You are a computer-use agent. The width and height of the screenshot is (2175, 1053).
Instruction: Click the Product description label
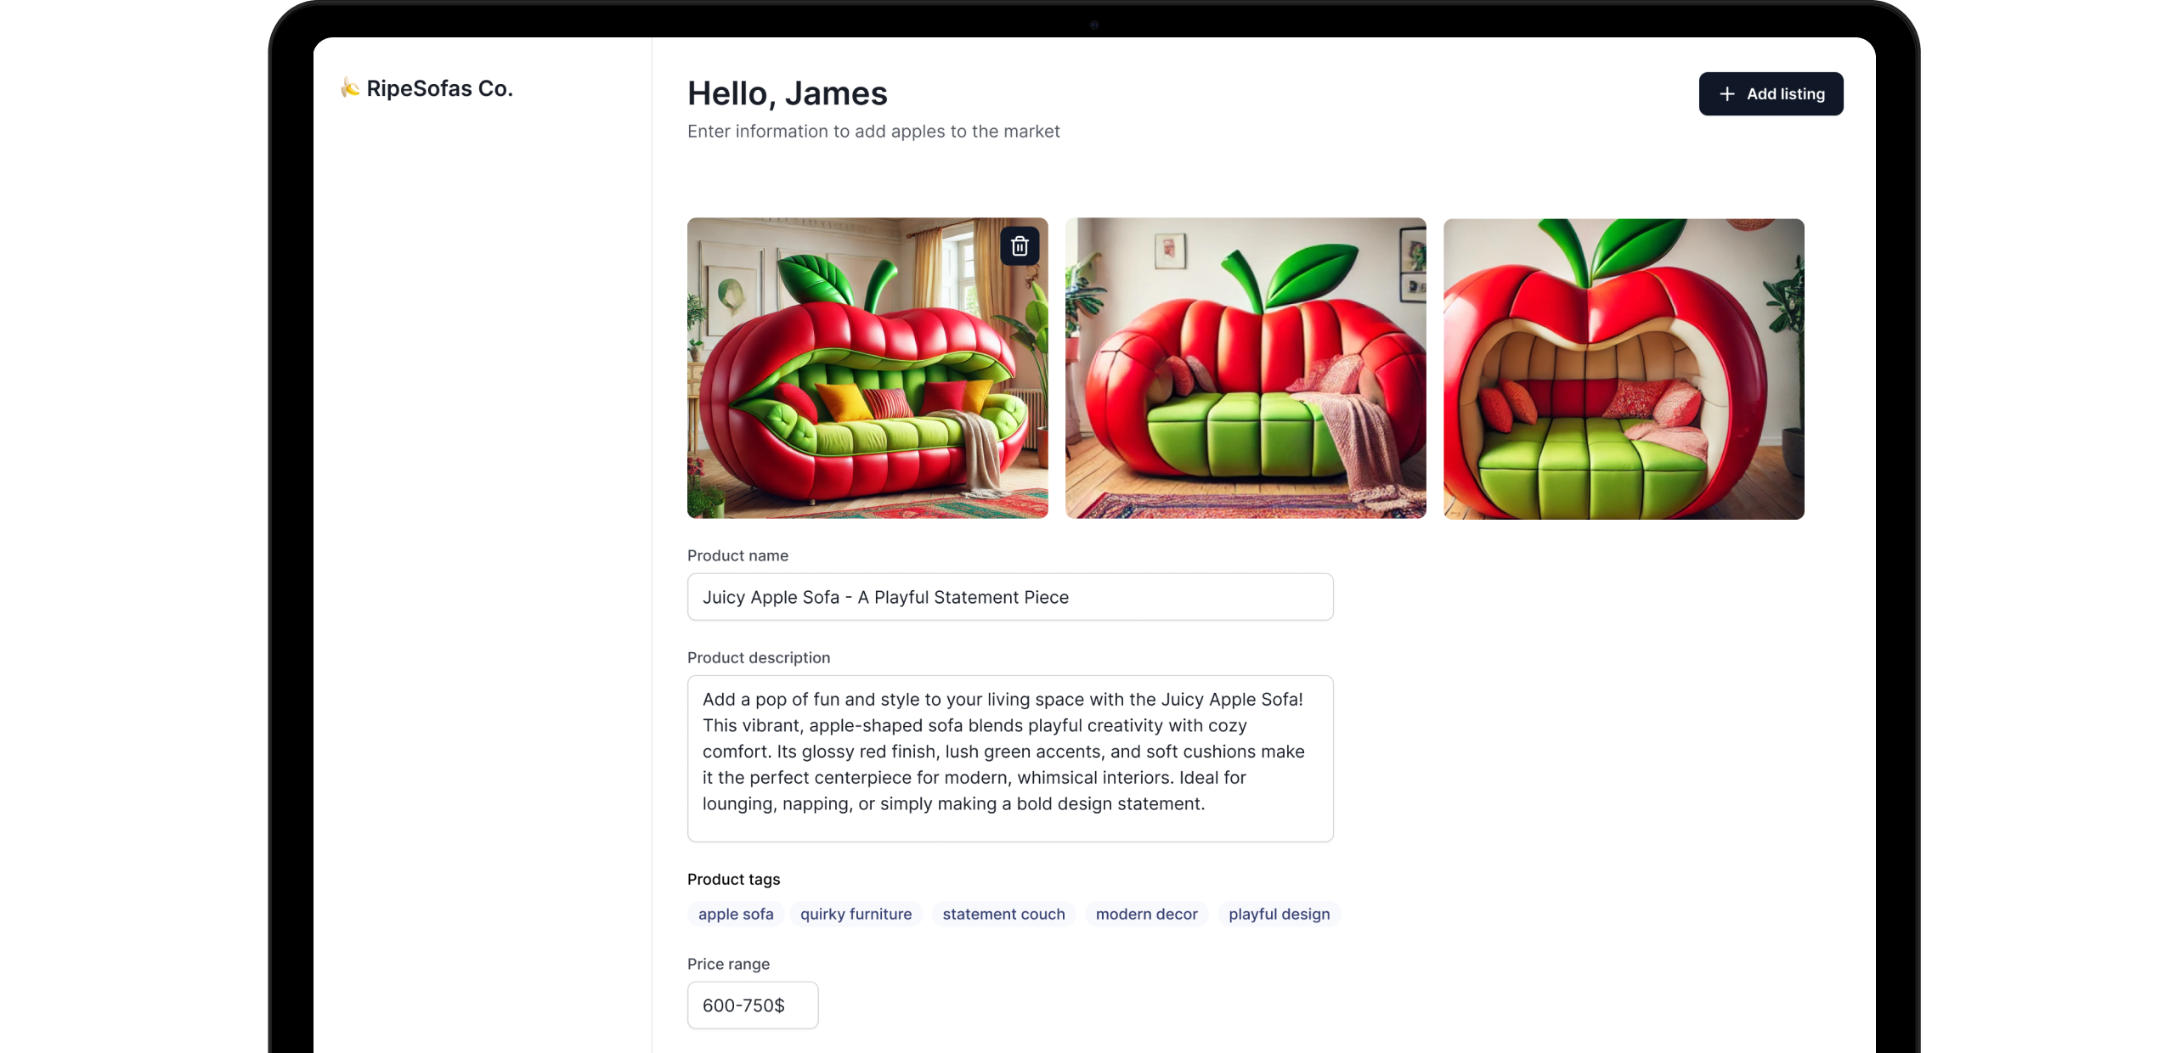click(758, 657)
